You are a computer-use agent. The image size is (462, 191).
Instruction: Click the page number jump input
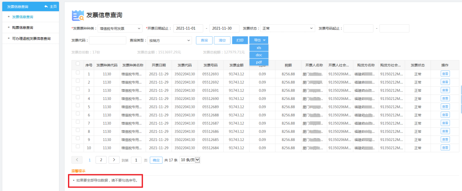[136, 160]
